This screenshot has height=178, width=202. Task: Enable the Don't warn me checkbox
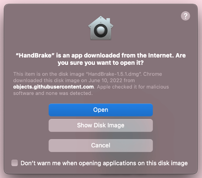15,163
